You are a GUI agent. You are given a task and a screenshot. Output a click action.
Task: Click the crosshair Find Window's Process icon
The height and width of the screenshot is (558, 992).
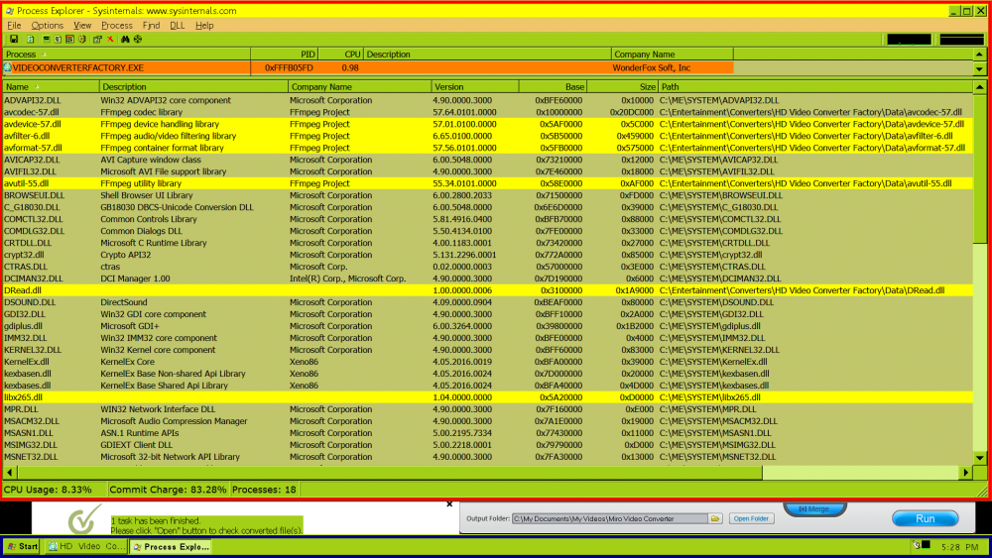coord(138,40)
